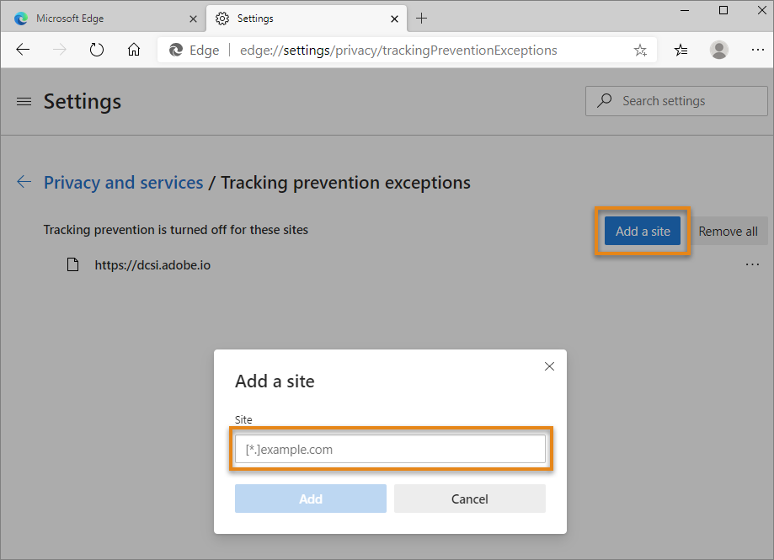Image resolution: width=774 pixels, height=560 pixels.
Task: Close the Add a site dialog
Action: coord(549,366)
